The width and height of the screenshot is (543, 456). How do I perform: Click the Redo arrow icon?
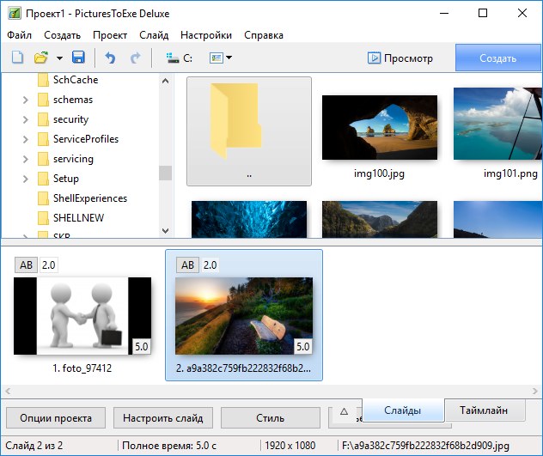(x=135, y=58)
